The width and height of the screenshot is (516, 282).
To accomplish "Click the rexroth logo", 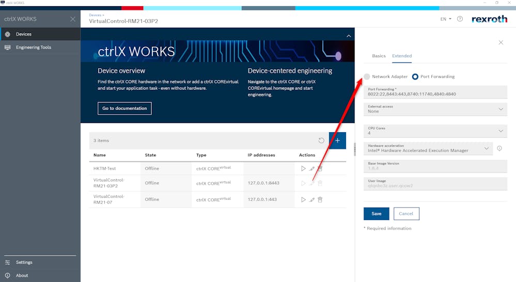I will pos(489,19).
